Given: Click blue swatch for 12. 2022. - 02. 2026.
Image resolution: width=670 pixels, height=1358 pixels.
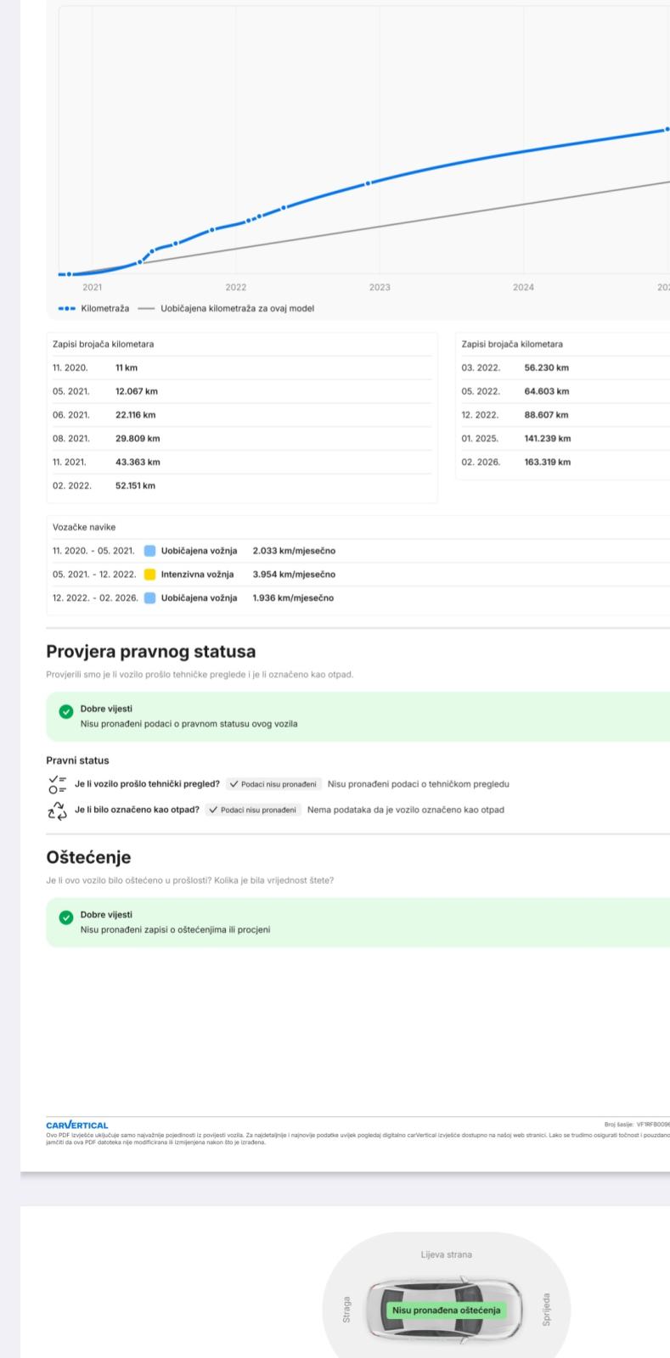Looking at the screenshot, I should [149, 598].
